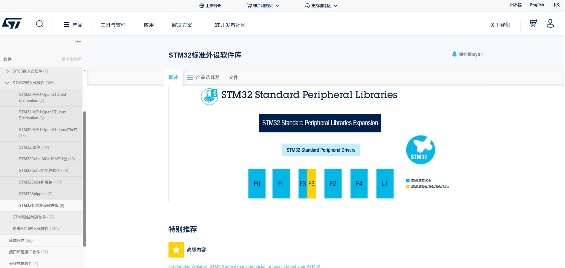Click the STM32 Standard Peripheral Libraries Expansion box
Screen dimensions: 565x268
tap(320, 123)
